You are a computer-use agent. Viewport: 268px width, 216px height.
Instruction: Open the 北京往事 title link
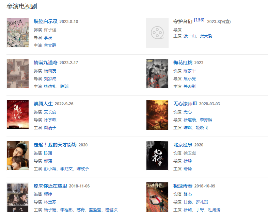(x=183, y=145)
